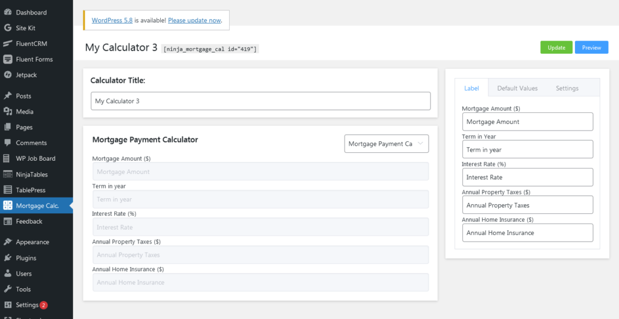Viewport: 619px width, 319px height.
Task: Click the Appearance paintbrush icon
Action: pyautogui.click(x=7, y=242)
